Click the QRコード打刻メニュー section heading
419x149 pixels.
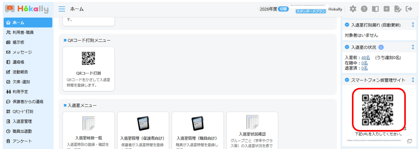89,40
